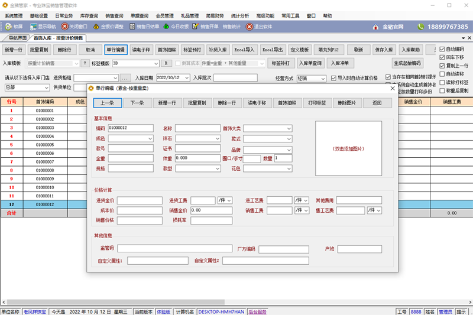Click the tab strip close X icon
The height and width of the screenshot is (315, 473).
point(469,38)
